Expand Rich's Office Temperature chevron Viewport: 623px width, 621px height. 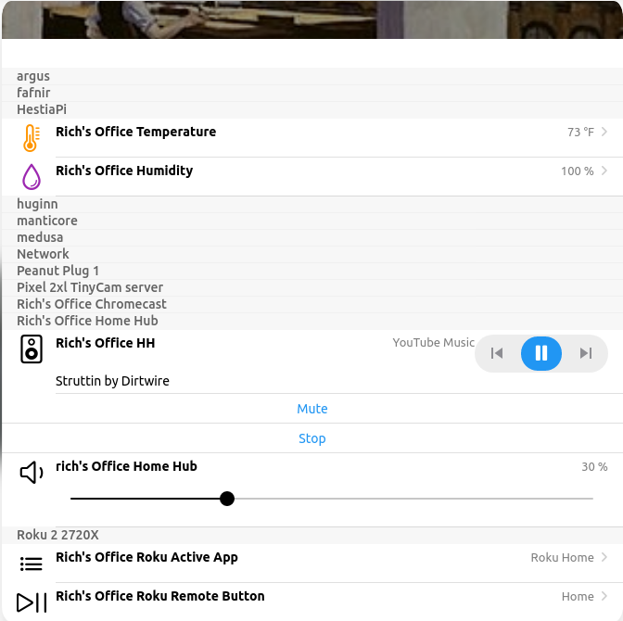[x=604, y=132]
